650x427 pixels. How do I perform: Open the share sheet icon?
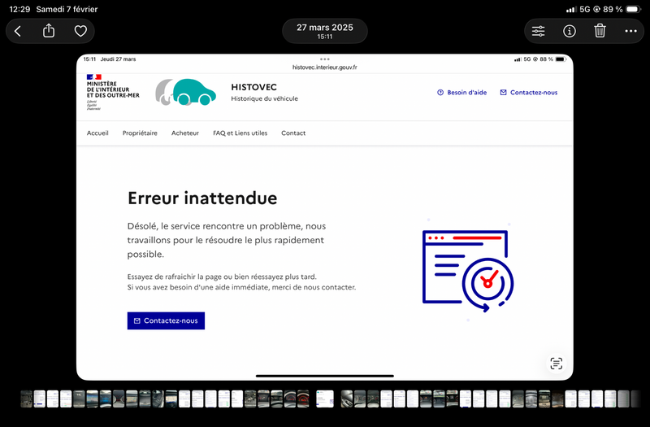49,31
